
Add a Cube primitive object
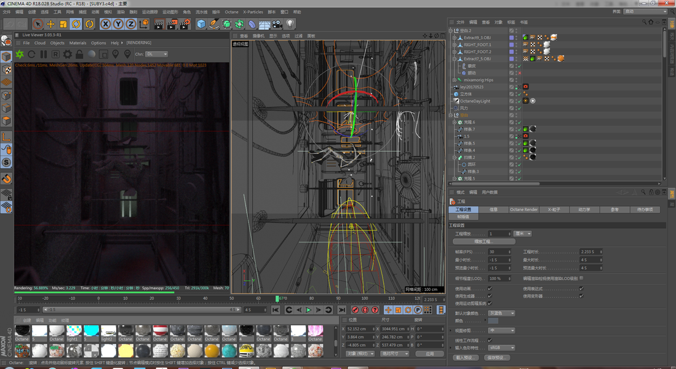[201, 24]
